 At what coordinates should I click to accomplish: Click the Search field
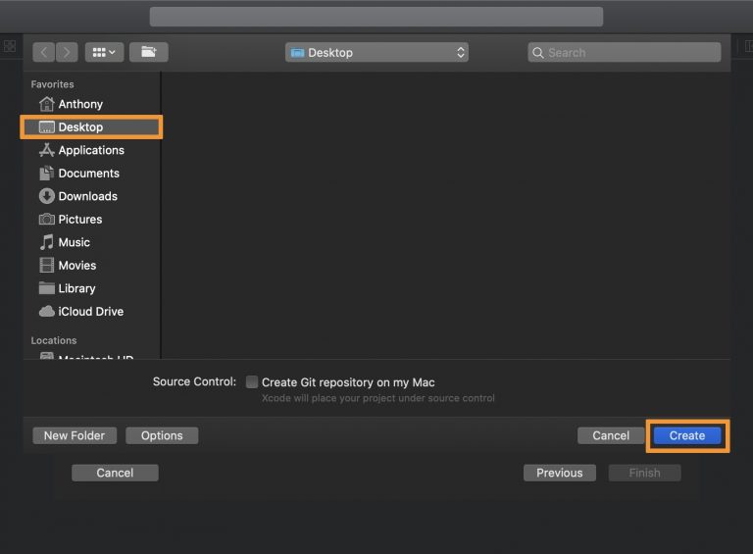[x=625, y=52]
